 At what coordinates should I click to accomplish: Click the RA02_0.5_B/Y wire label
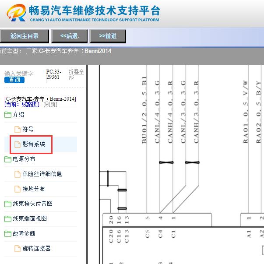click(258, 112)
